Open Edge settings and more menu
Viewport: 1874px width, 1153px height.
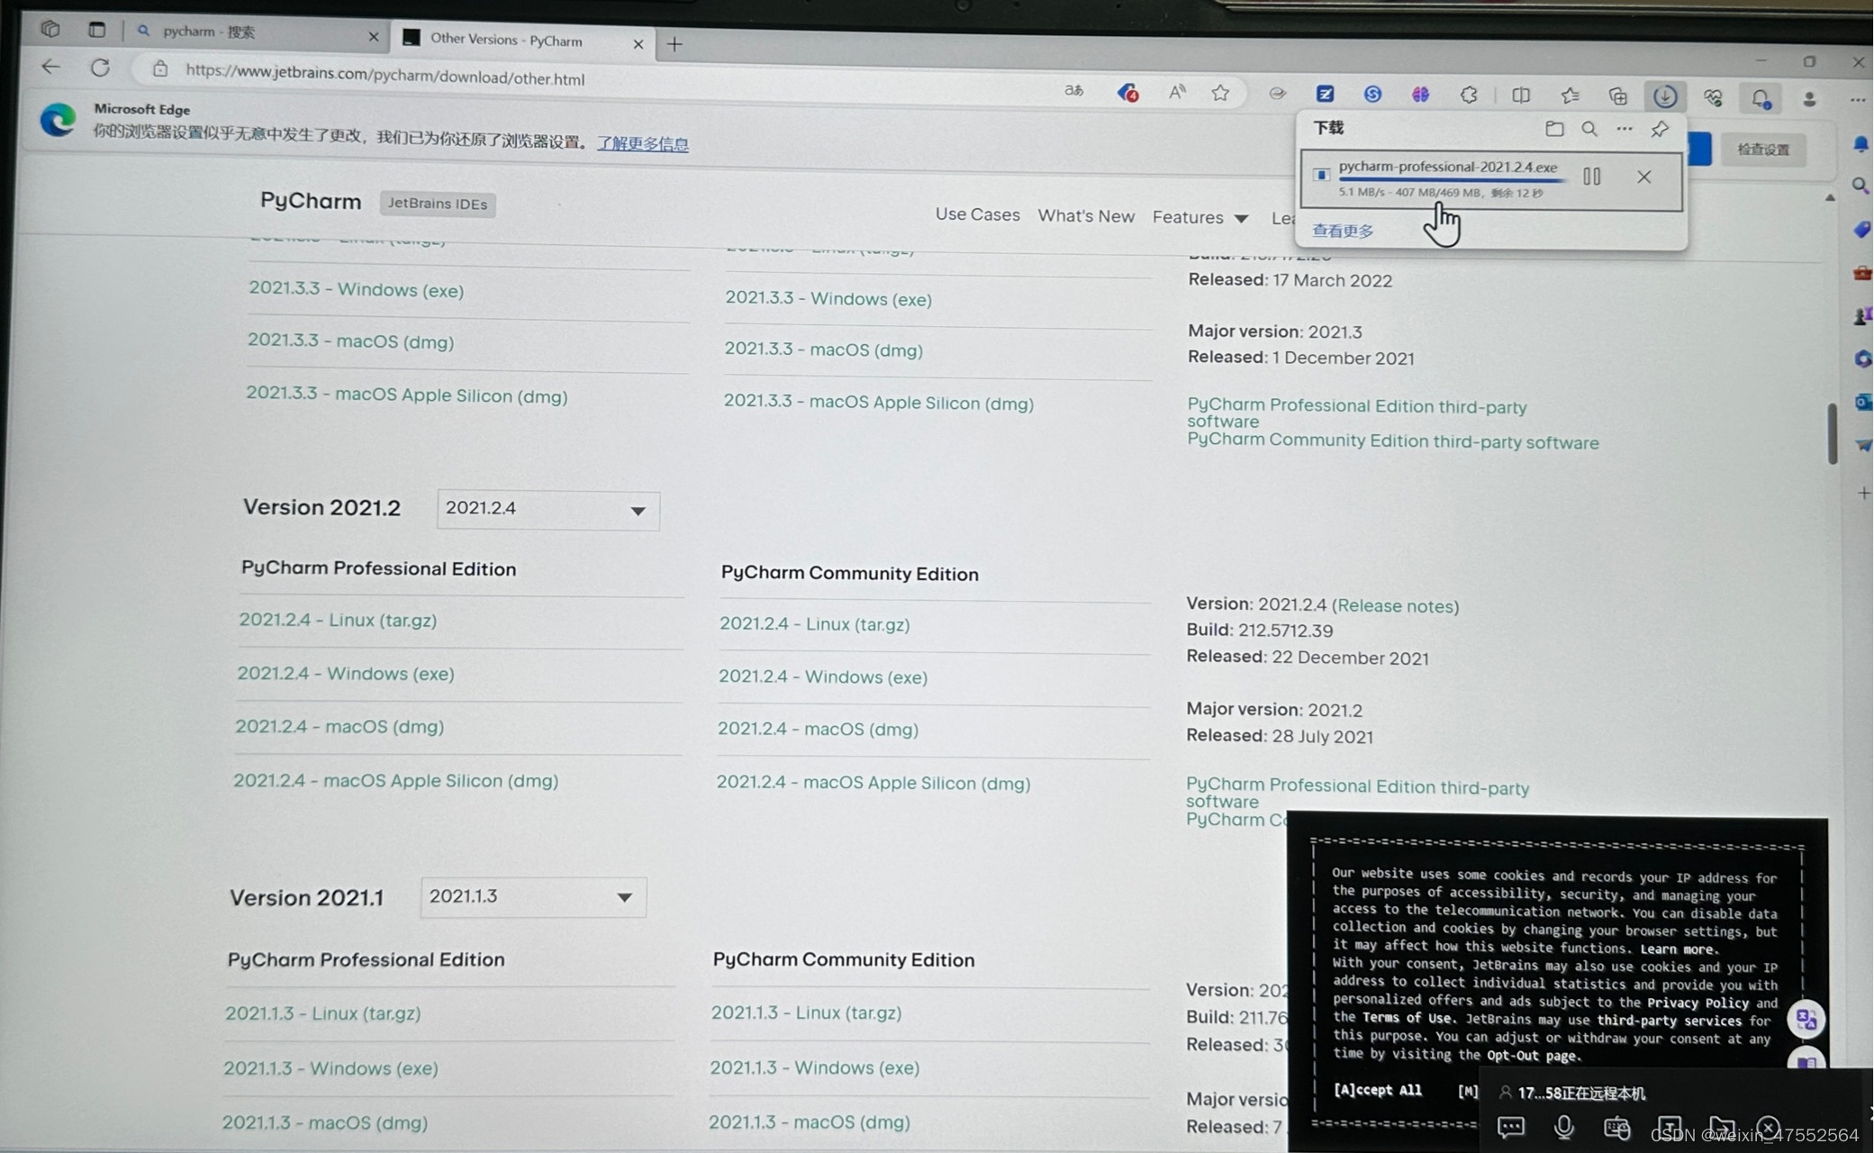coord(1858,100)
